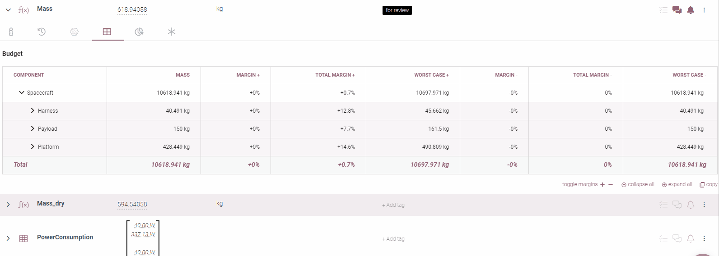Expand the Harness component row

click(x=33, y=111)
